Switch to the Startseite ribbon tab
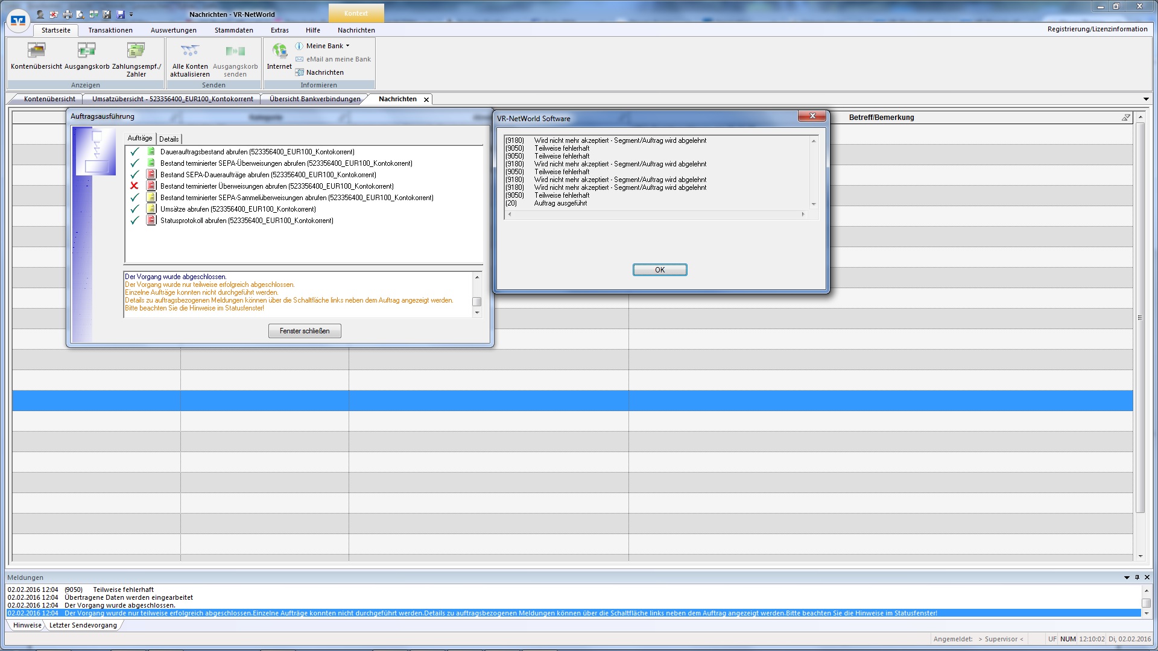 click(x=56, y=30)
